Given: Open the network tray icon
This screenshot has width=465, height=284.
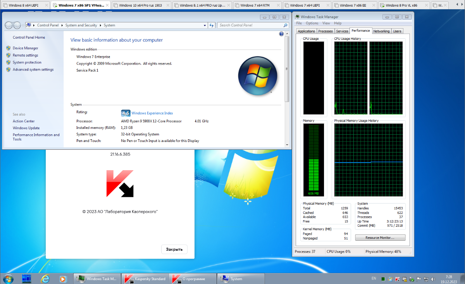Looking at the screenshot, I should (426, 279).
